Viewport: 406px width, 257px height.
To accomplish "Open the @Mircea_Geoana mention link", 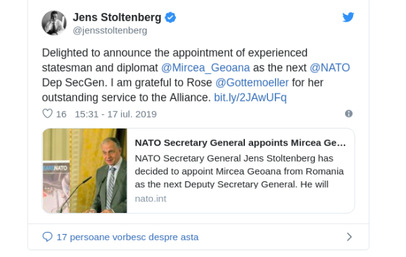I will tap(205, 68).
